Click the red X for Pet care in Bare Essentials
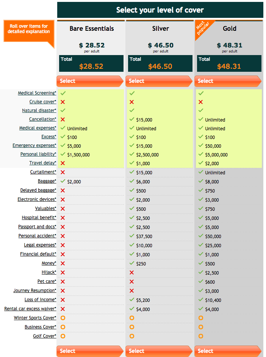The width and height of the screenshot is (266, 357). pos(63,282)
